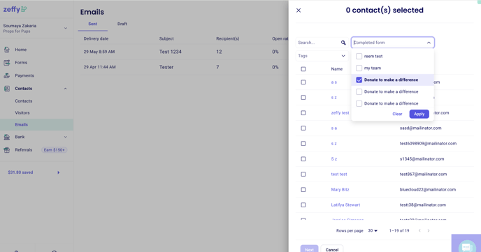Viewport: 481px width, 252px height.
Task: Expand the $31.80 saved arrow
Action: [58, 172]
